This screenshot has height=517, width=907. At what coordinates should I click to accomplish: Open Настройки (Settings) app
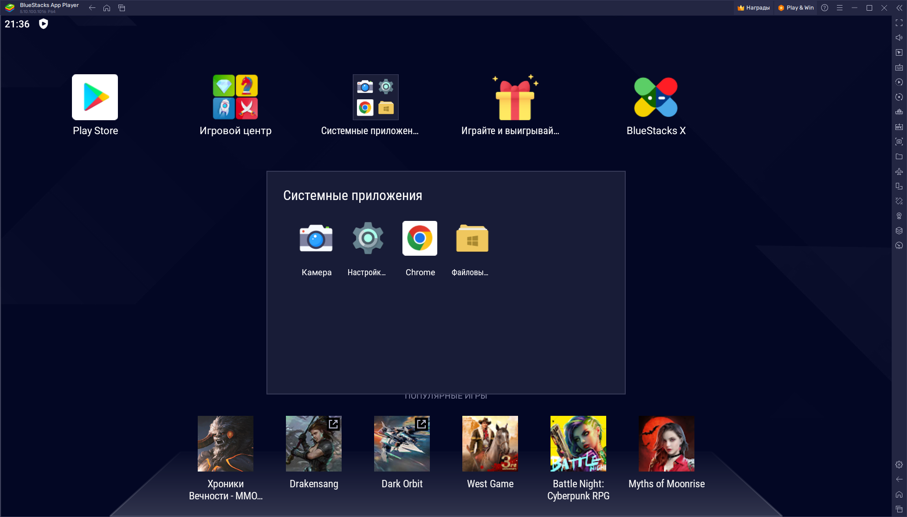coord(368,238)
